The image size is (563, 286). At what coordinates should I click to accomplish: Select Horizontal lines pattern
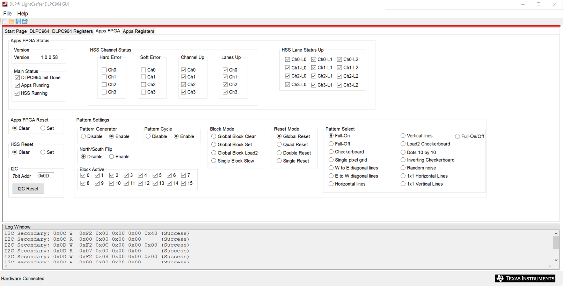pos(331,184)
